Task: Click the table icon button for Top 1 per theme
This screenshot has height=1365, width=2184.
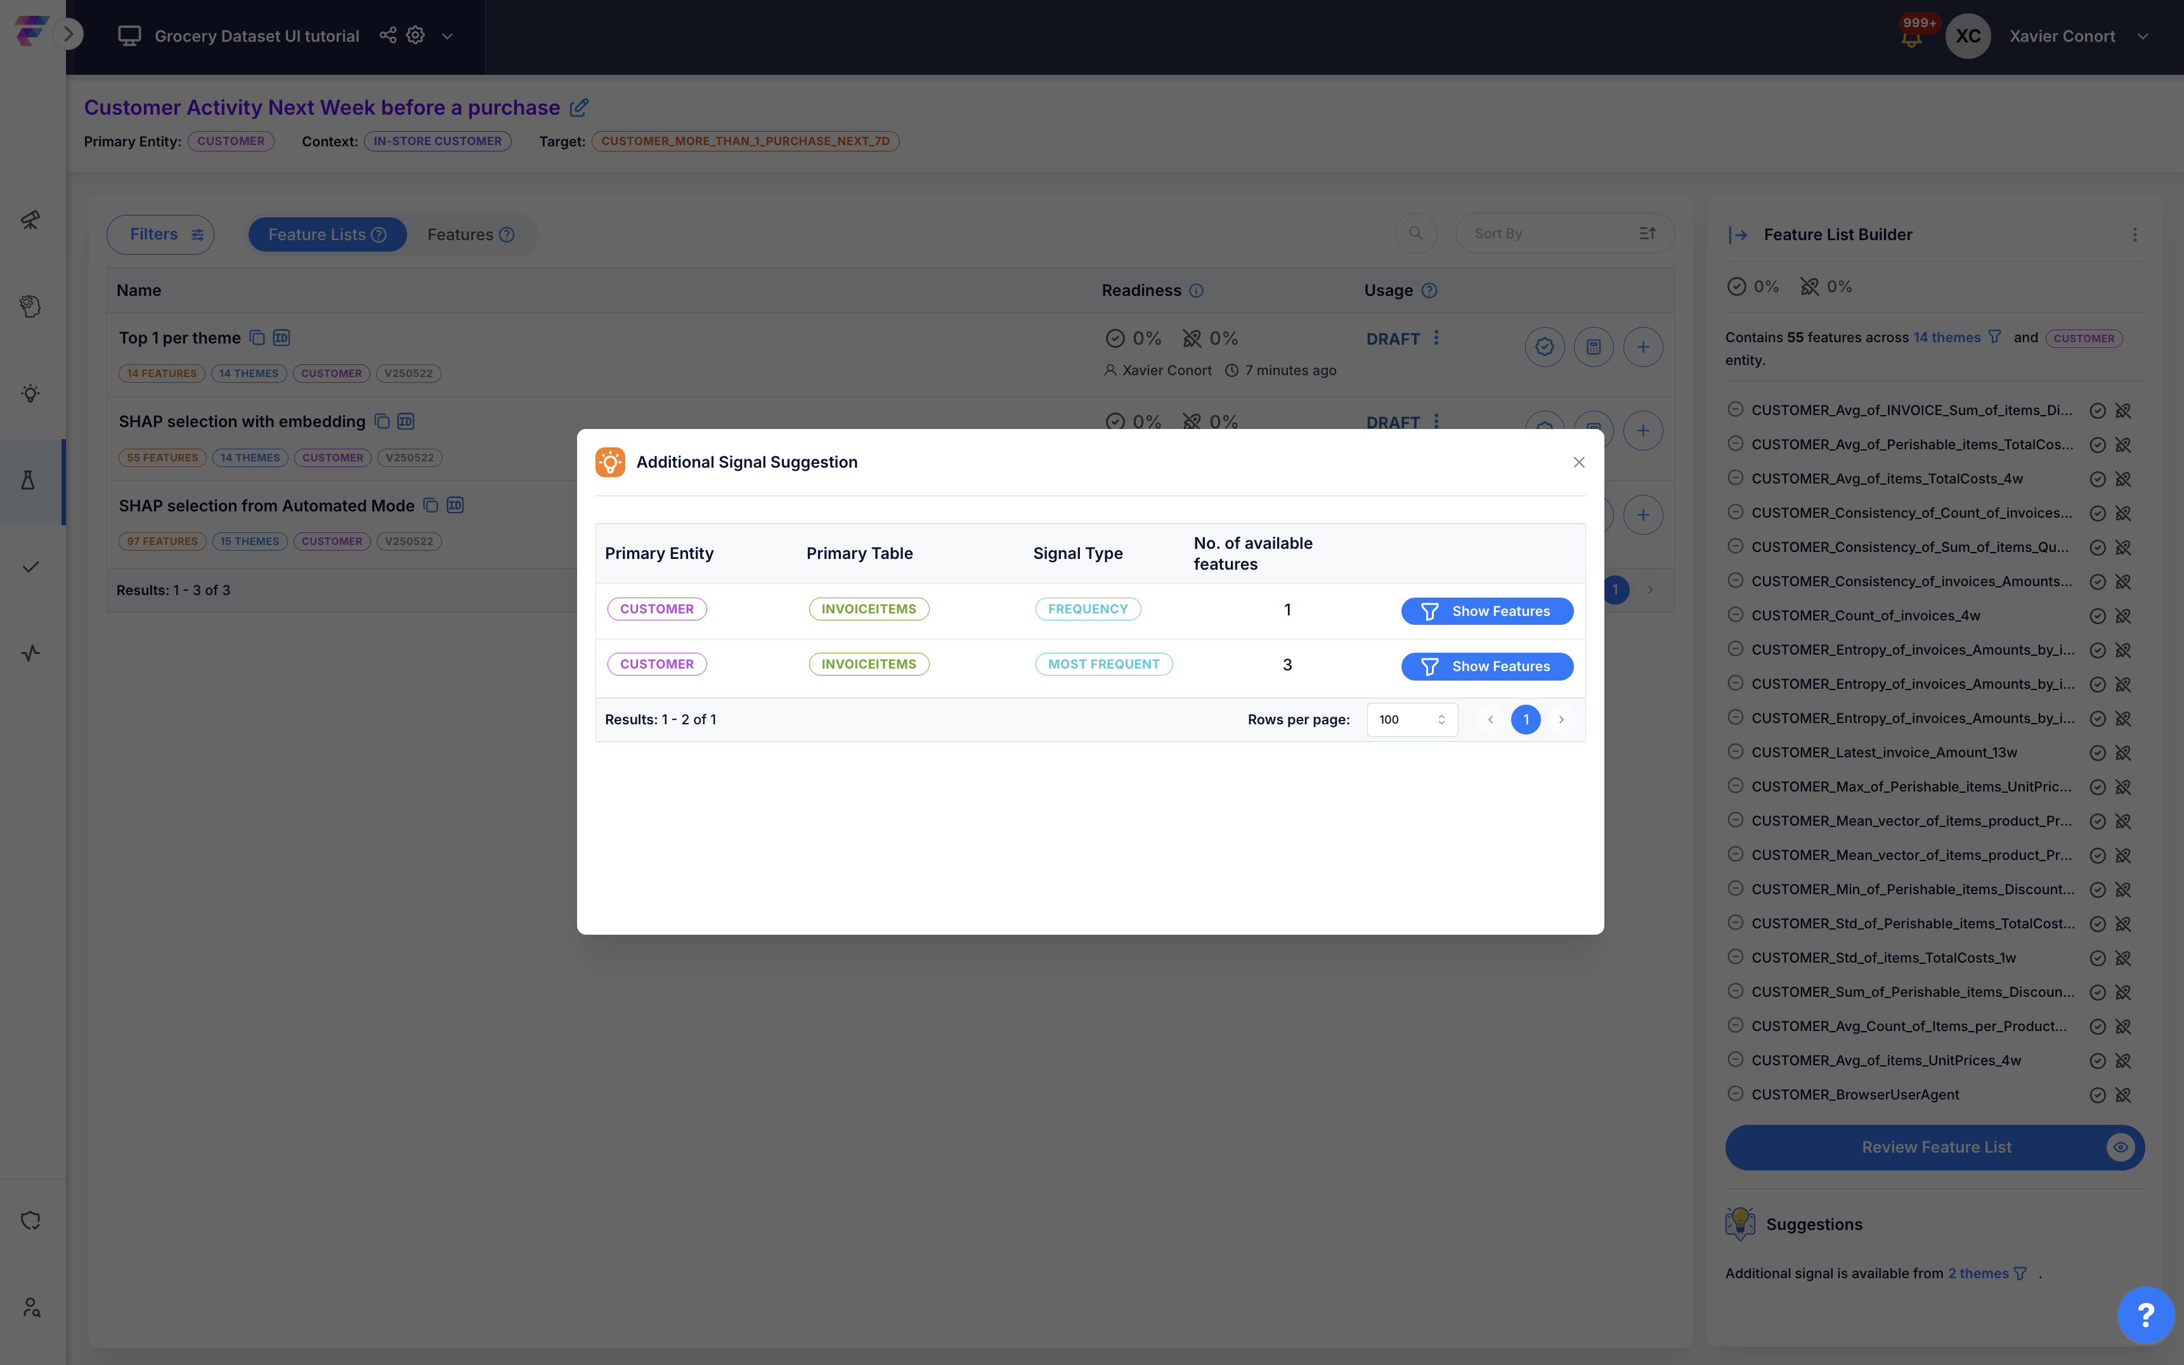Action: click(1593, 347)
